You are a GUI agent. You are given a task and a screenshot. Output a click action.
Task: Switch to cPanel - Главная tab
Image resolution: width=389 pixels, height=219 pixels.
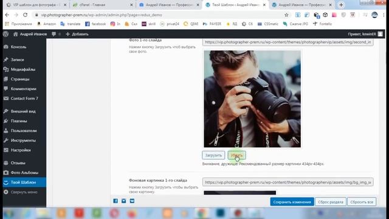[x=103, y=5]
